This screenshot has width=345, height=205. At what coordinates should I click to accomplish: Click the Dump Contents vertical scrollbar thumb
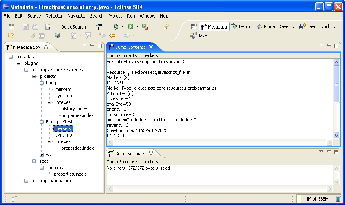click(336, 84)
